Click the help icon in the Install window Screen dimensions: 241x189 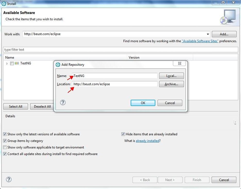(x=9, y=179)
